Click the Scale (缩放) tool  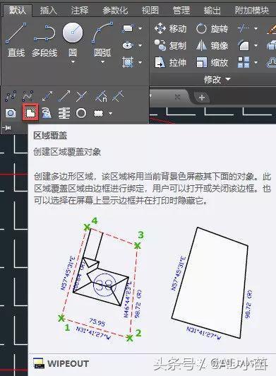[x=212, y=63]
